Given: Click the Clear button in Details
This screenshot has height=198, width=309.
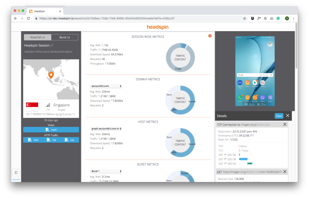Looking at the screenshot, I should tap(279, 116).
